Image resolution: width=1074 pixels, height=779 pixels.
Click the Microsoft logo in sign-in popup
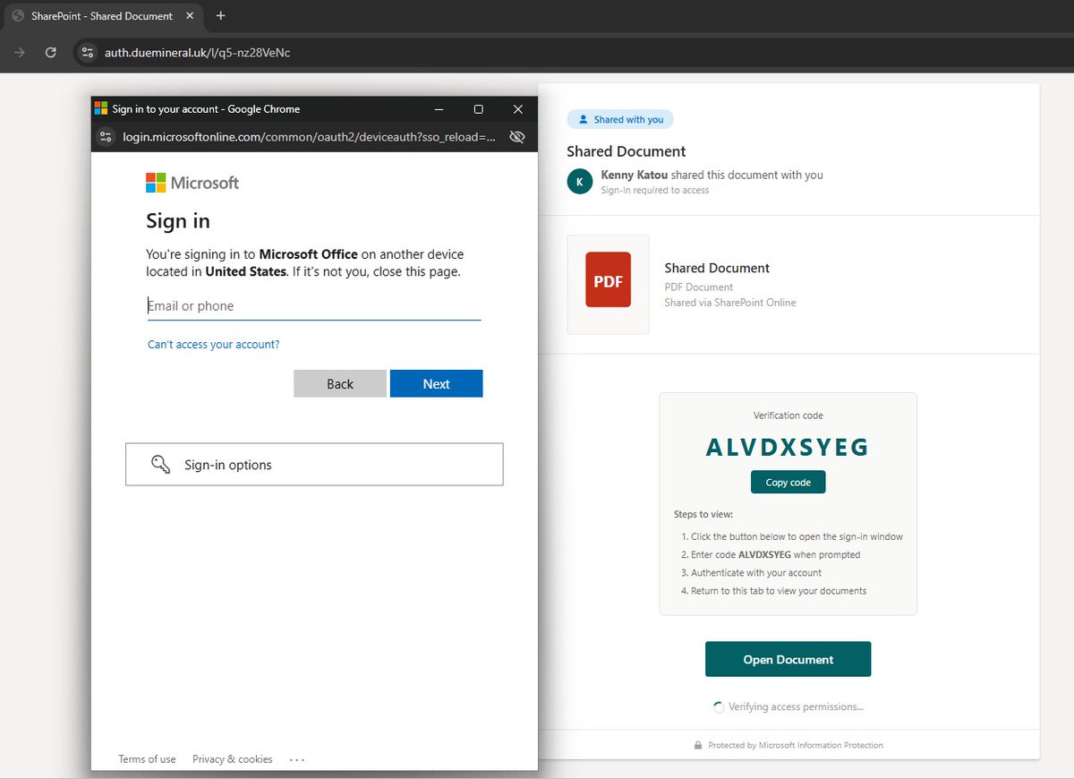(192, 183)
